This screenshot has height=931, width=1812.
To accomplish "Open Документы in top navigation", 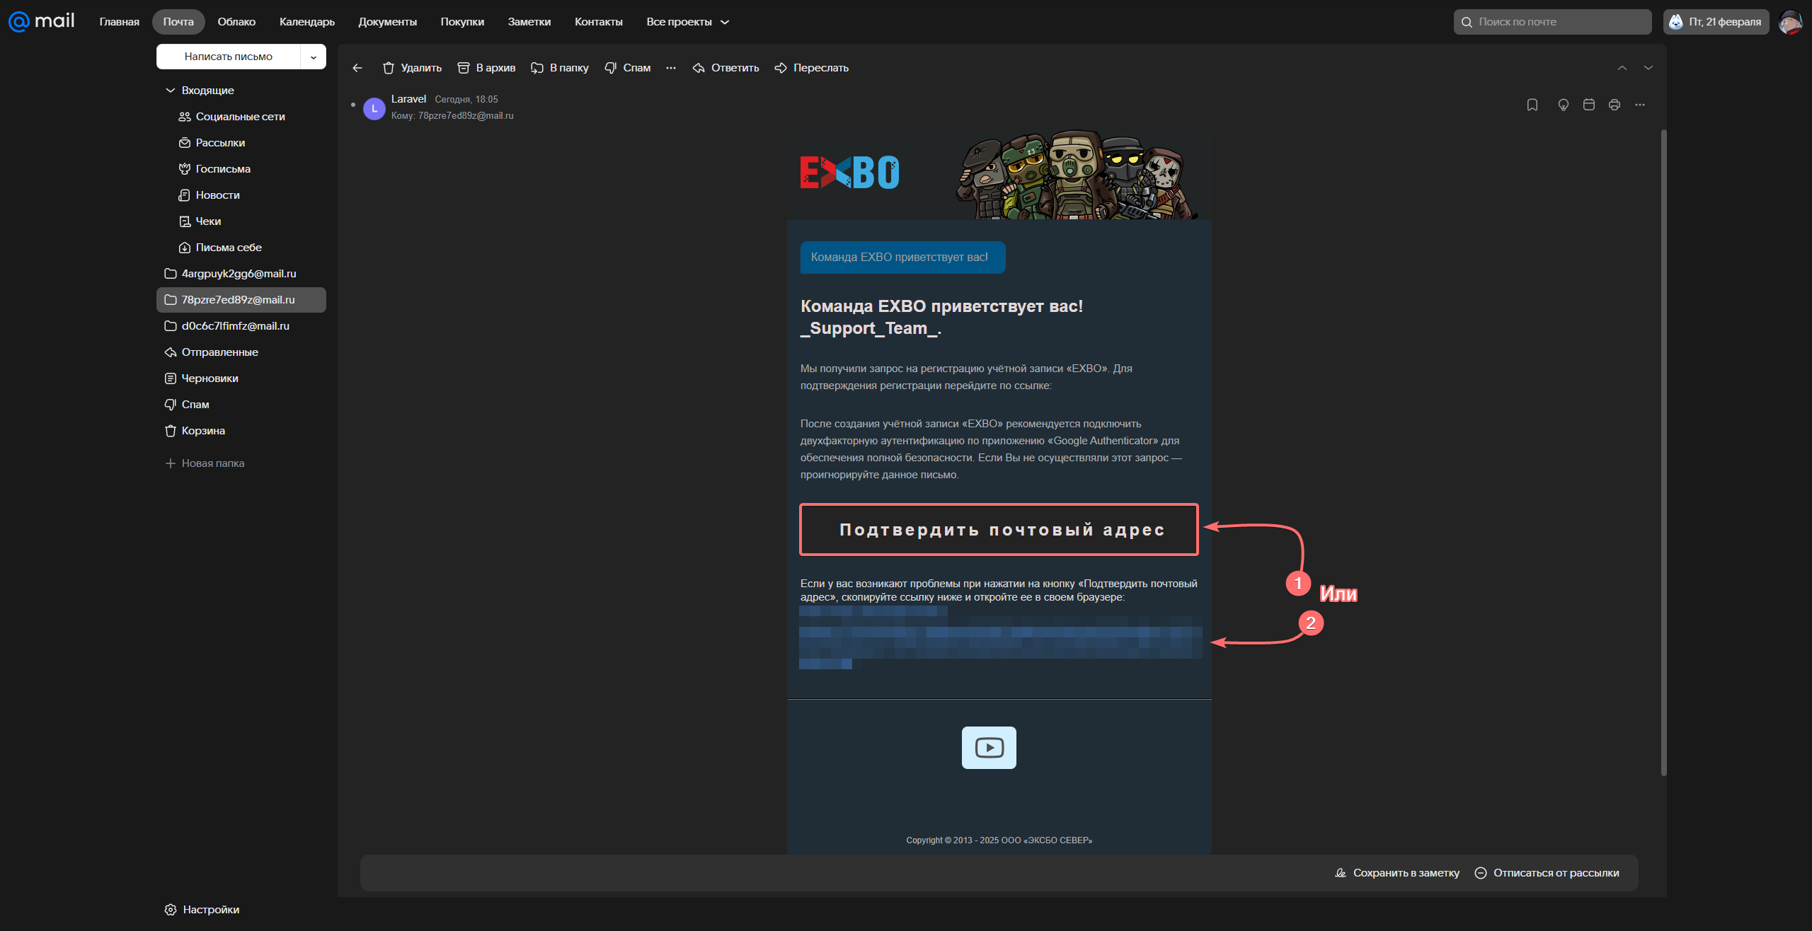I will coord(388,22).
